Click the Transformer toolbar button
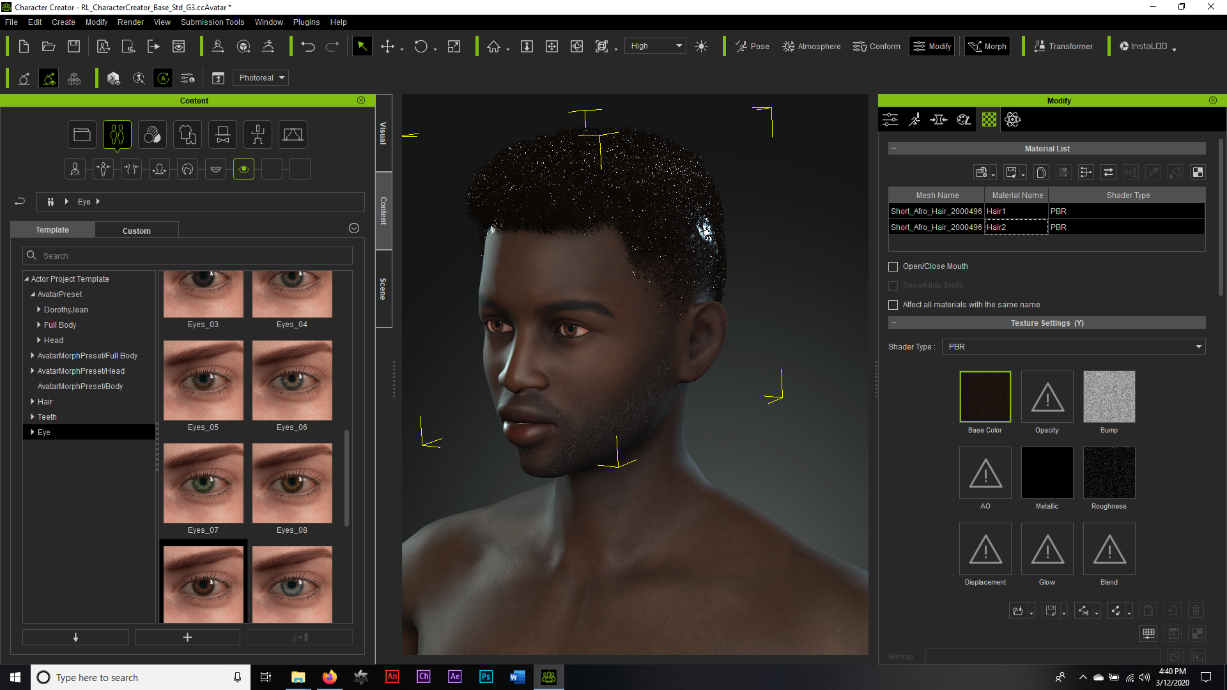The width and height of the screenshot is (1227, 690). [1063, 47]
